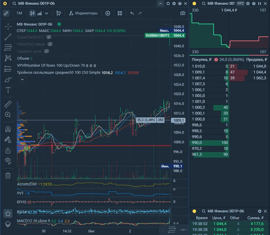270x235 pixels.
Task: Toggle hide-all-drawings eye in left toolbar
Action: pyautogui.click(x=8, y=161)
